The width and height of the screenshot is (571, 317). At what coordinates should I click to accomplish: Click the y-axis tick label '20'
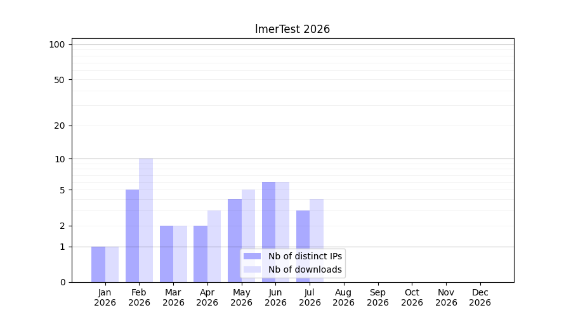click(60, 126)
